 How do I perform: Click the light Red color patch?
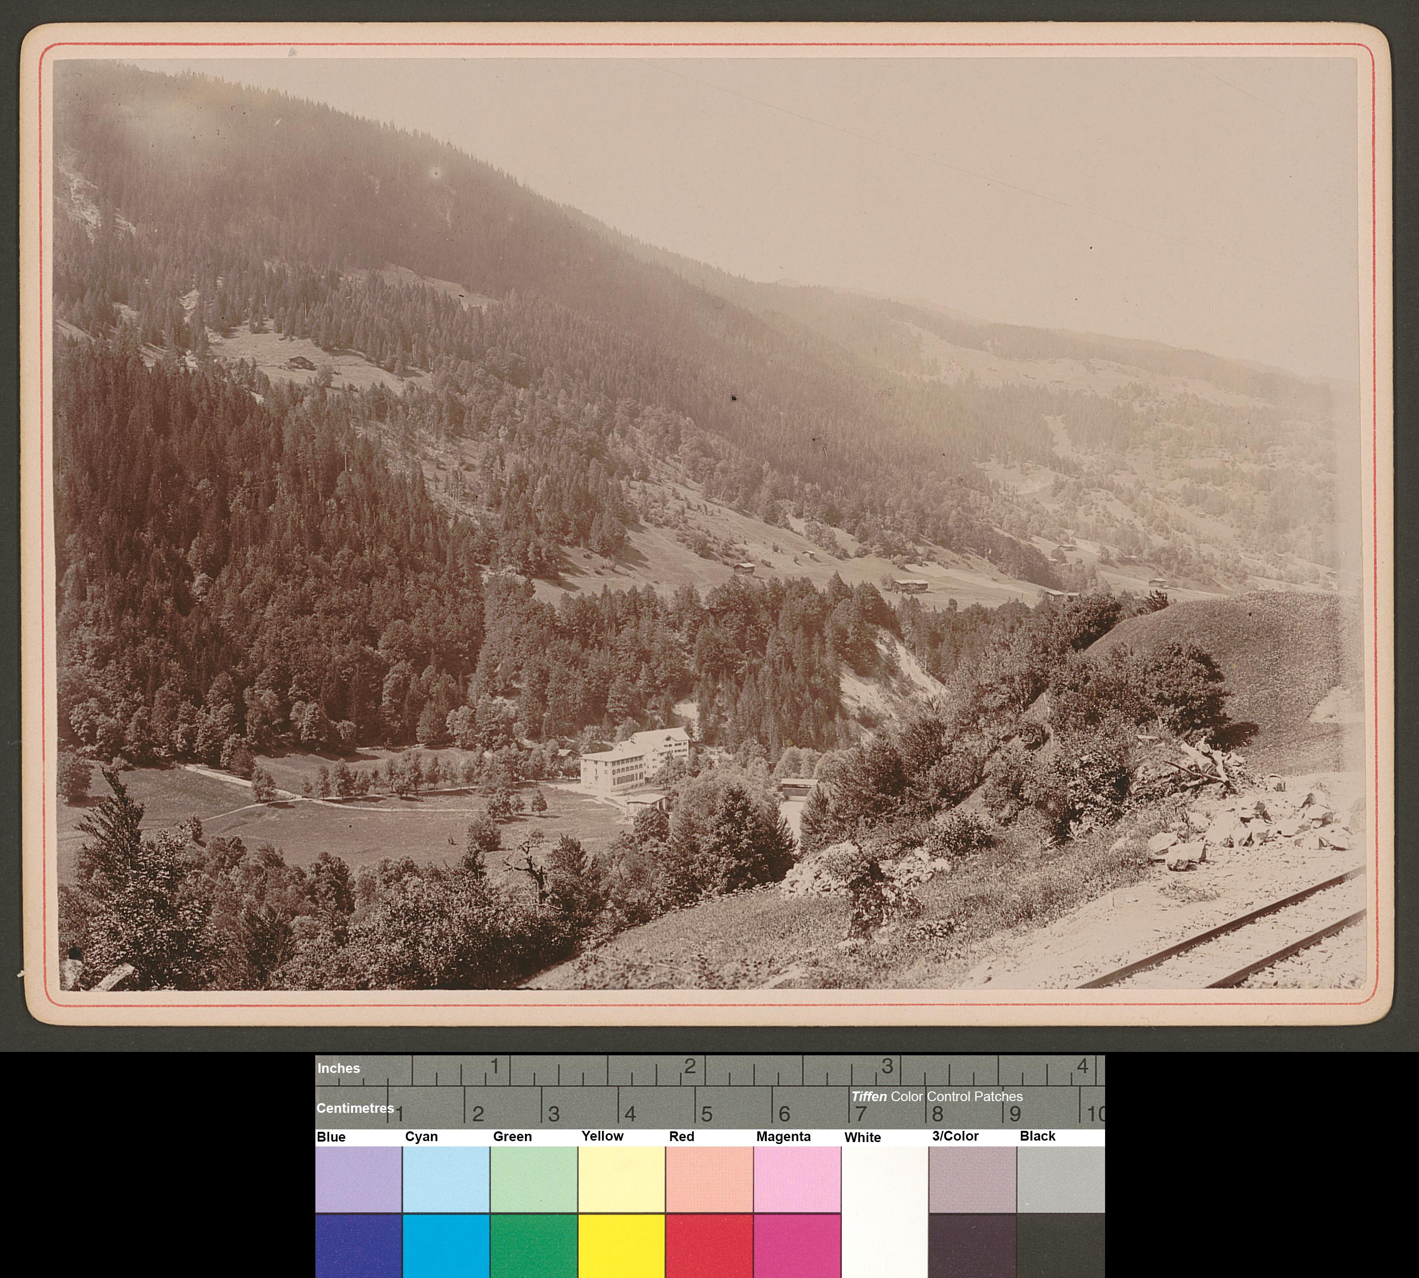710,1179
